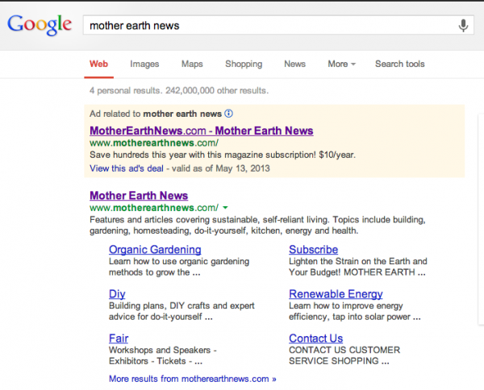Click 'Building plans, DIY crafts' description
Viewport: 484px width, 390px height.
181,311
